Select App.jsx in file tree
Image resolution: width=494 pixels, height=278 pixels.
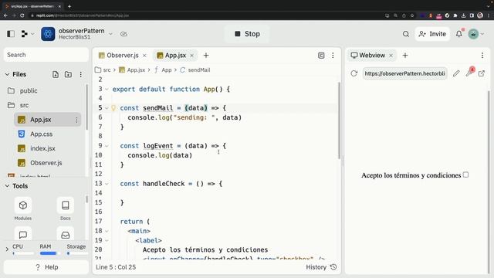[41, 120]
